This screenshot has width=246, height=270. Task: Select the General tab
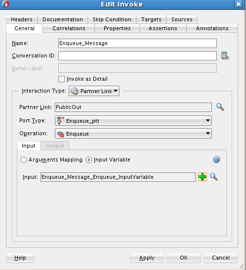[x=24, y=28]
